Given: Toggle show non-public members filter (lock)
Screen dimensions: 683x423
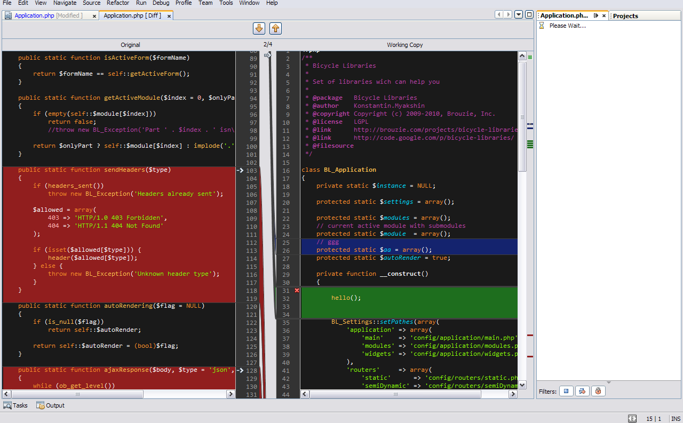Looking at the screenshot, I should pos(598,391).
